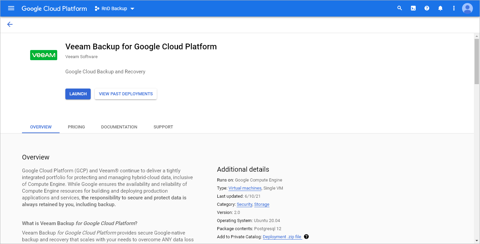Open the hamburger navigation menu

point(11,8)
